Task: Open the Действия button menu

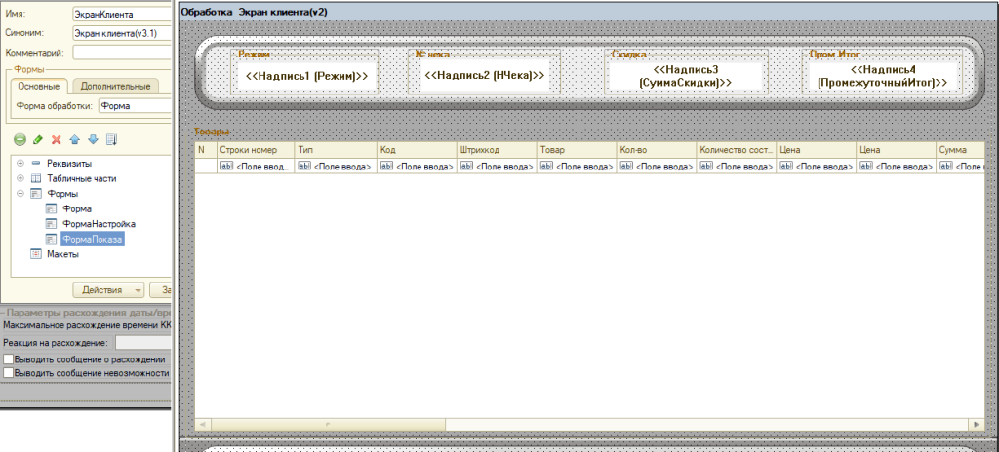Action: [x=109, y=289]
